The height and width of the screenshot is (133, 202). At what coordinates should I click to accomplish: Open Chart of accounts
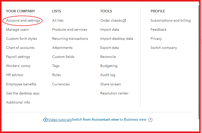coord(20,48)
